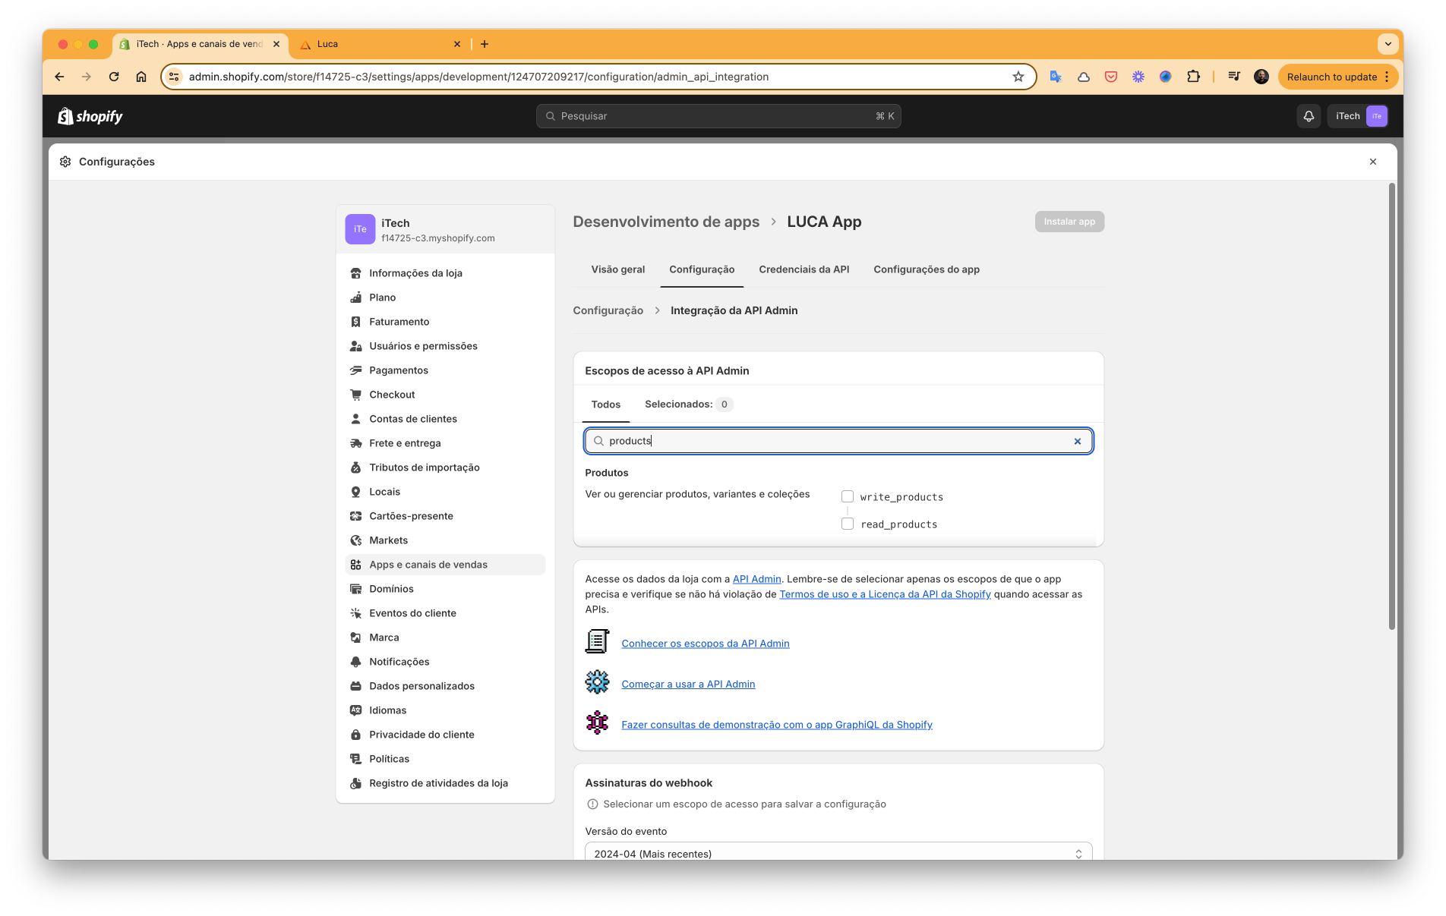
Task: Bookmark this page with star icon
Action: [x=1018, y=77]
